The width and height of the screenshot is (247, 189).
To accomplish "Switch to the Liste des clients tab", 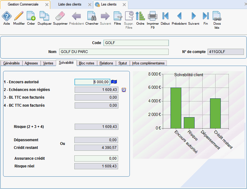I will pos(70,4).
